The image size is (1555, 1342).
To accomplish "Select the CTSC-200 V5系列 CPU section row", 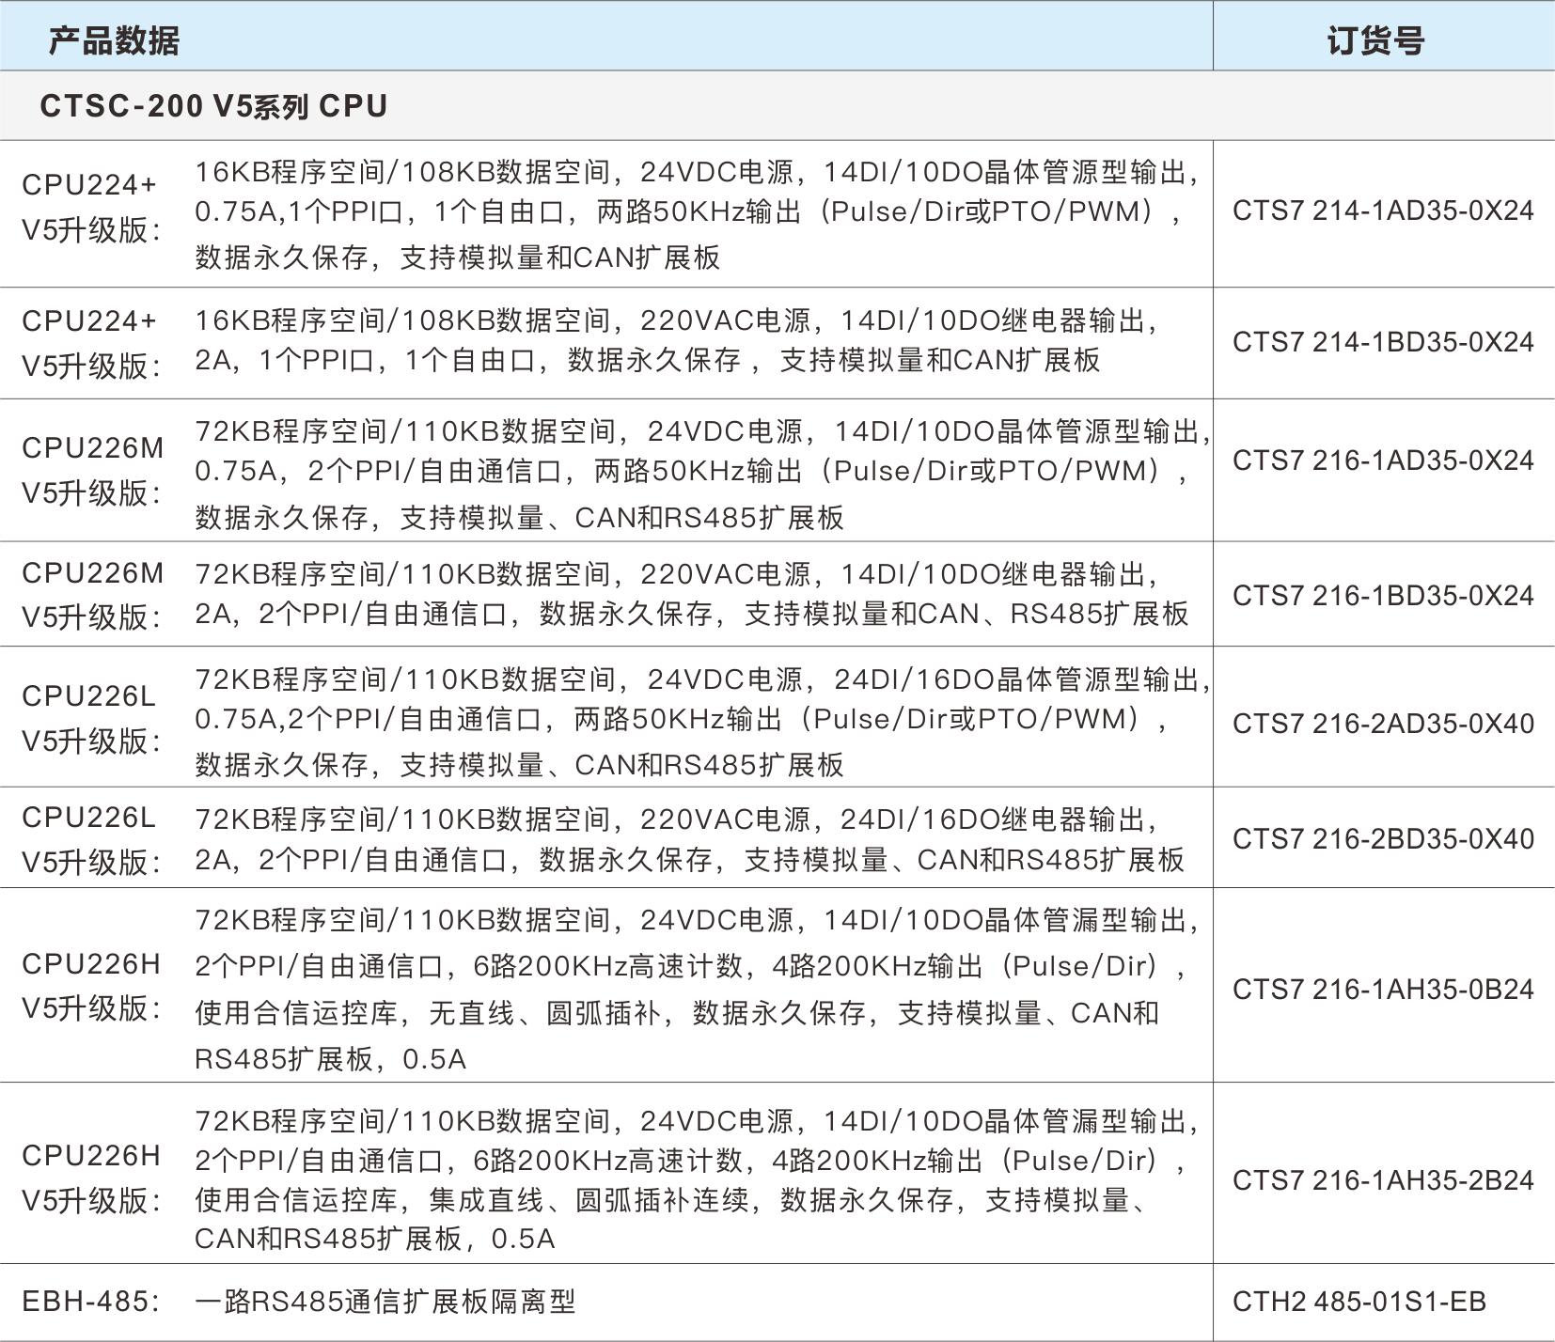I will (216, 106).
